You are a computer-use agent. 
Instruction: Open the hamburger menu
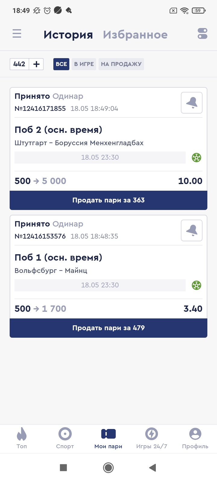coord(17,33)
